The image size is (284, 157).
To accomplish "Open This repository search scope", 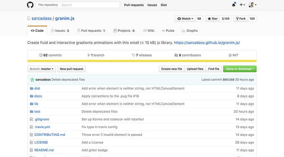I will coord(48,5).
